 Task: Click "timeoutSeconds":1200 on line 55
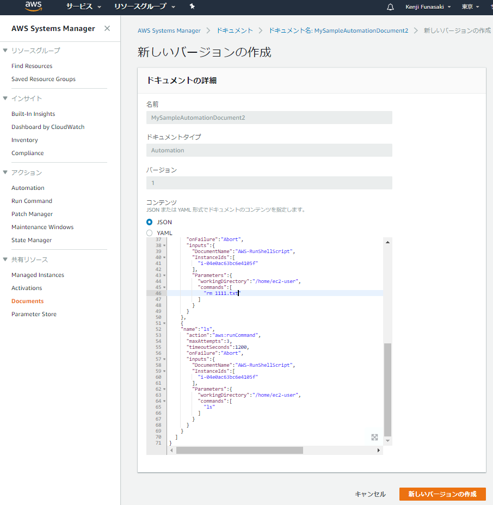tap(217, 347)
